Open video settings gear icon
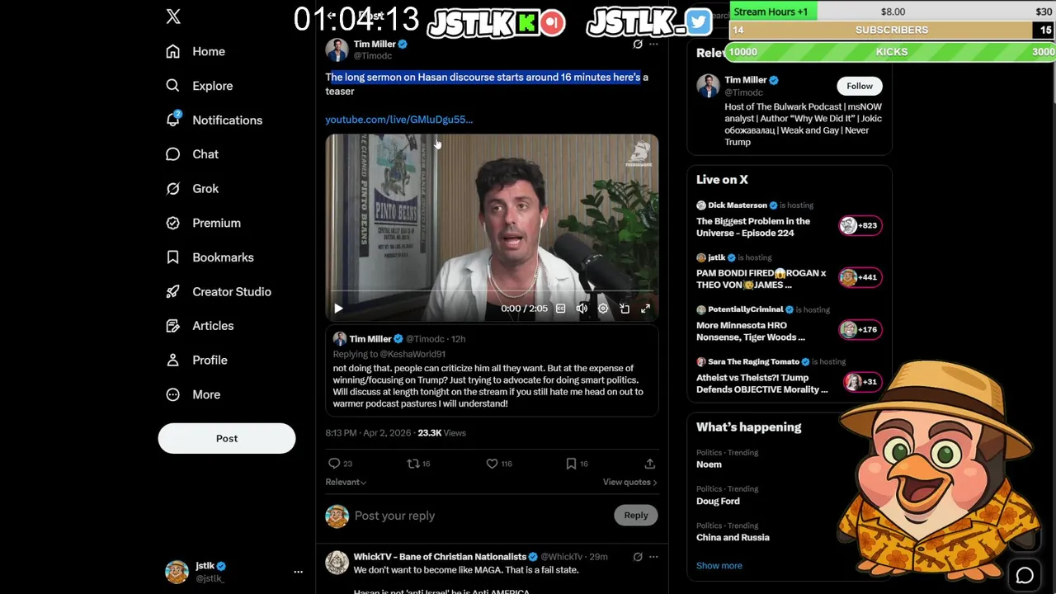The width and height of the screenshot is (1056, 594). [x=603, y=309]
